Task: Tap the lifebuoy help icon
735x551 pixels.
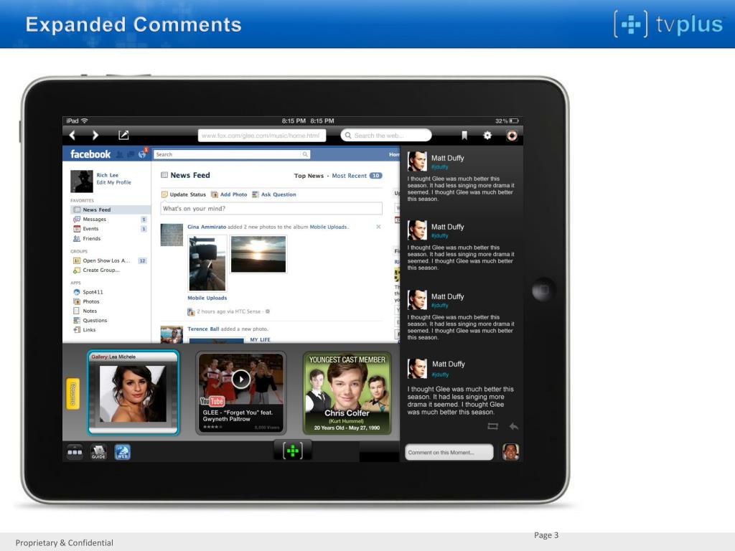Action: [x=512, y=136]
